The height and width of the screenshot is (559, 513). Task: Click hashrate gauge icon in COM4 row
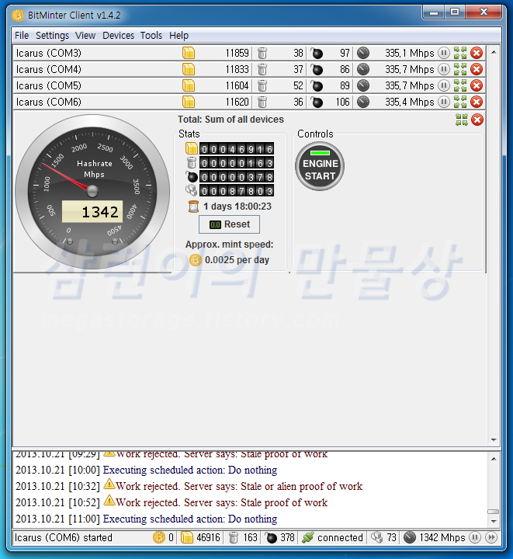pos(363,69)
